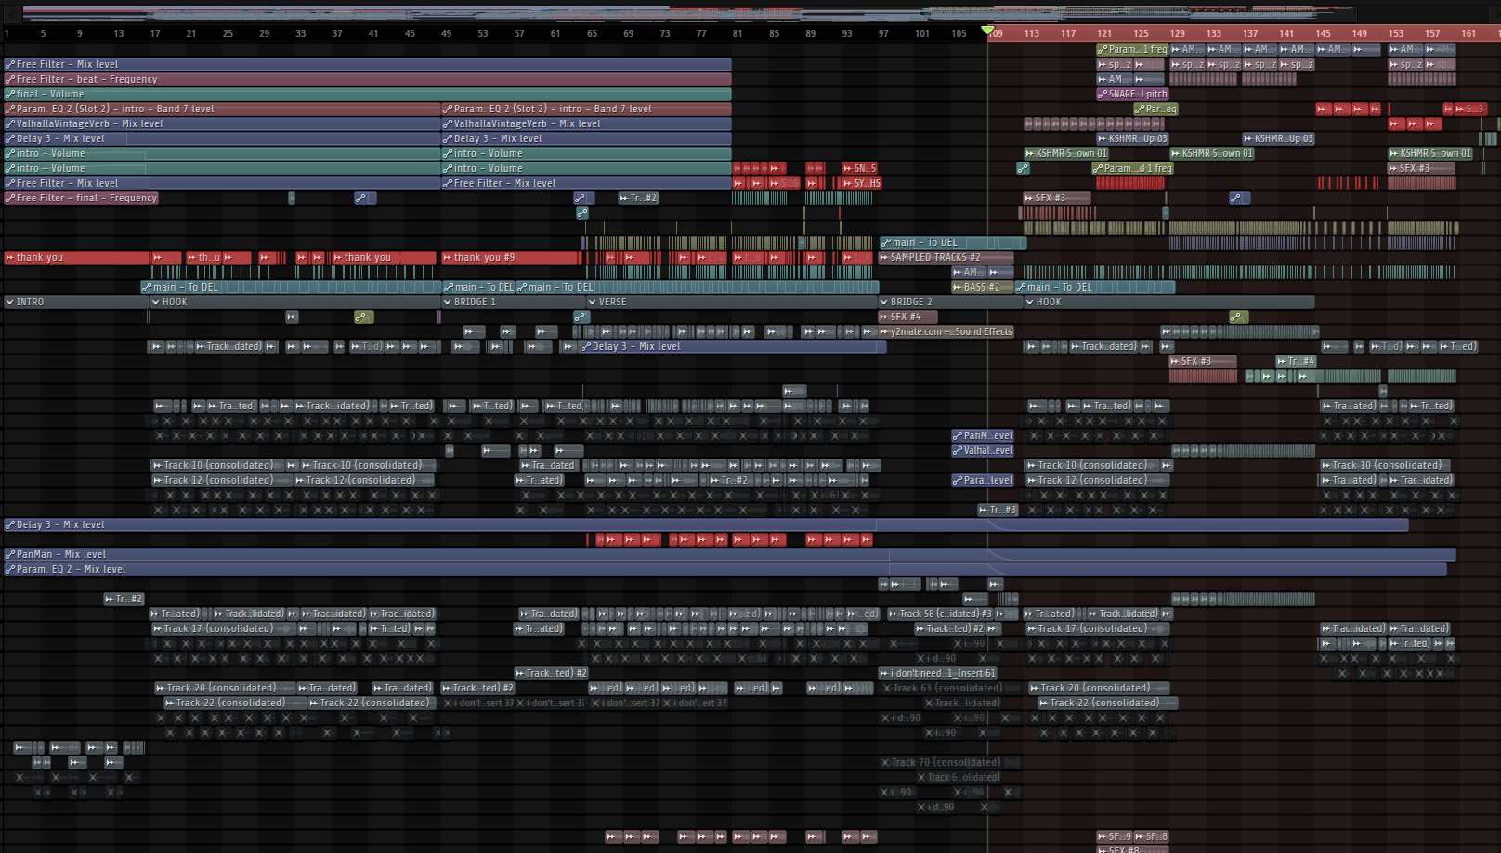Screen dimensions: 1501x853
Task: Expand the VERSE marker chevron
Action: (593, 302)
